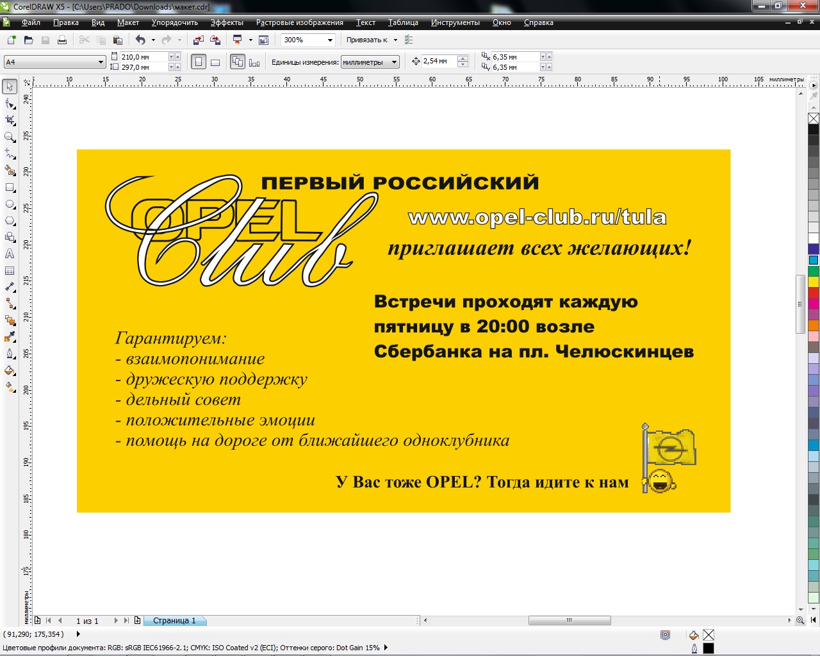Image resolution: width=820 pixels, height=656 pixels.
Task: Go to next page arrow
Action: pyautogui.click(x=116, y=621)
